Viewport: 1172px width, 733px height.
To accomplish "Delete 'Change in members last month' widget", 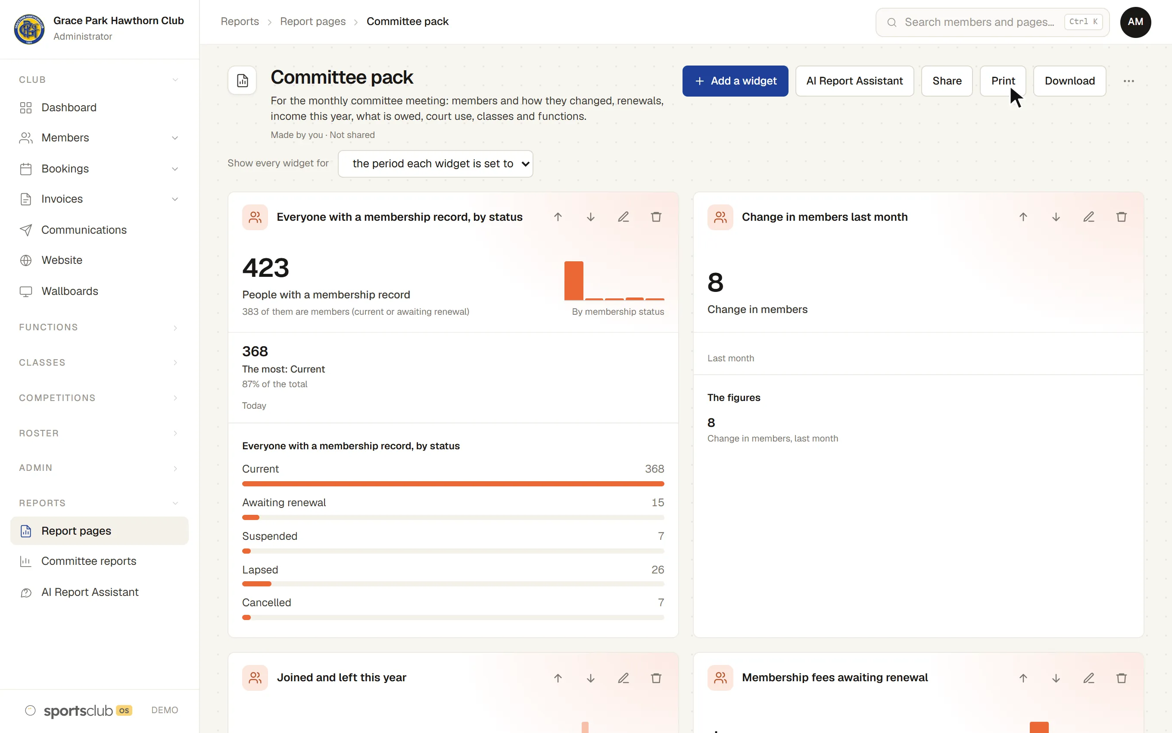I will tap(1122, 217).
